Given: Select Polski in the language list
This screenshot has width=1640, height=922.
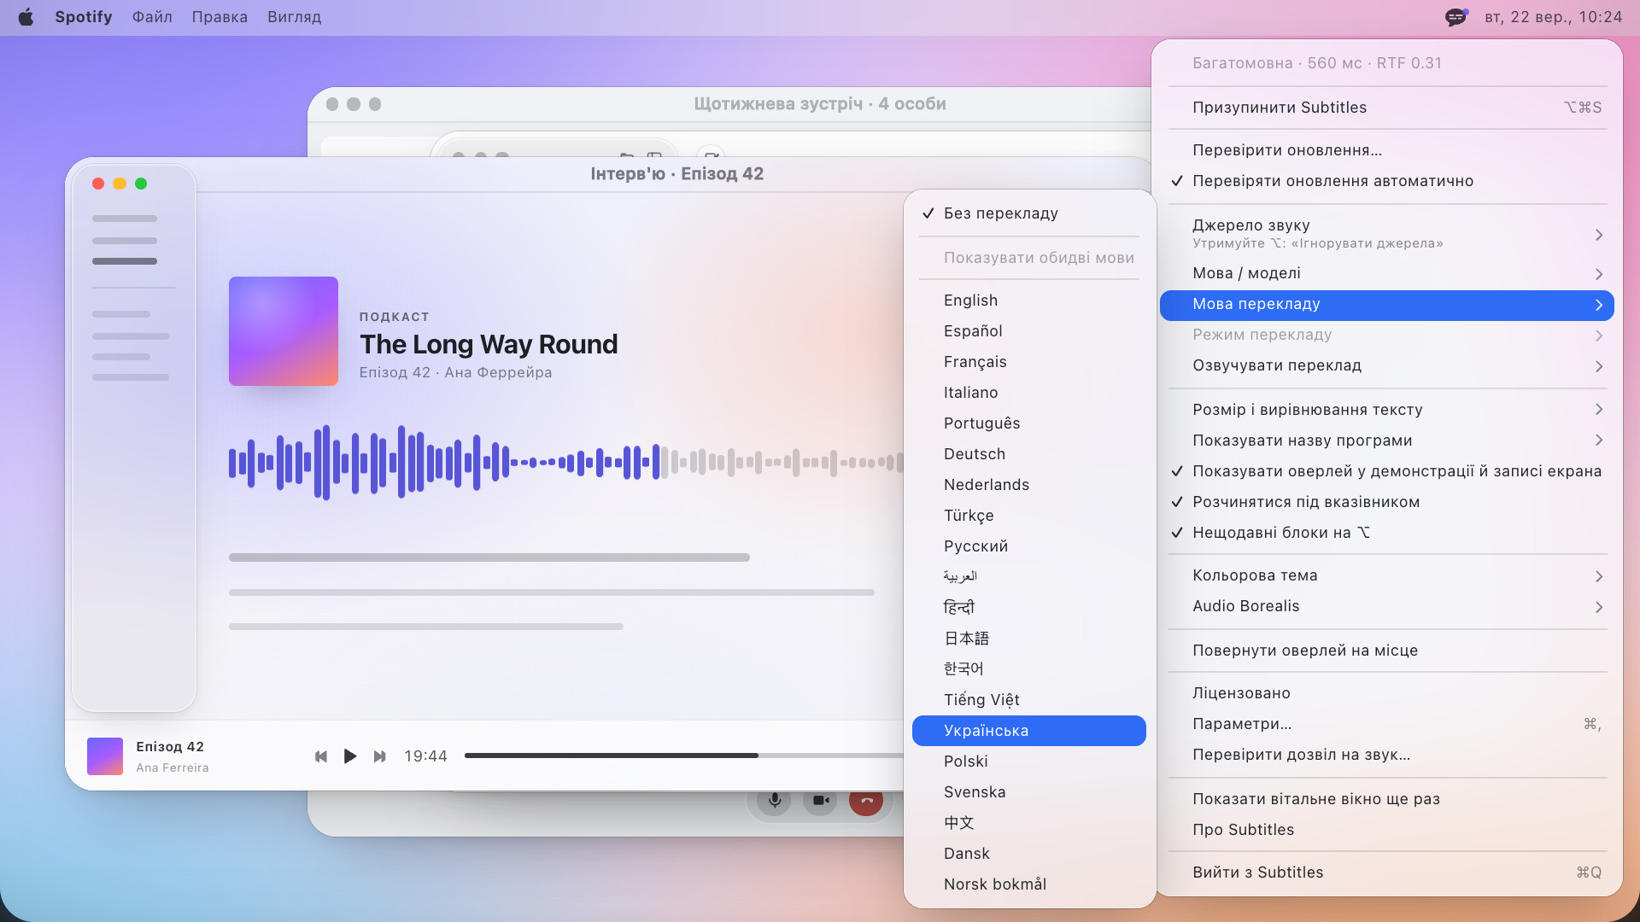Looking at the screenshot, I should 1029,762.
